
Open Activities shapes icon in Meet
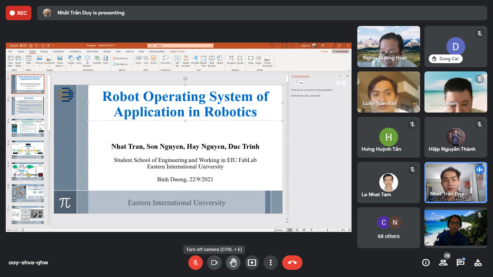[x=478, y=263]
